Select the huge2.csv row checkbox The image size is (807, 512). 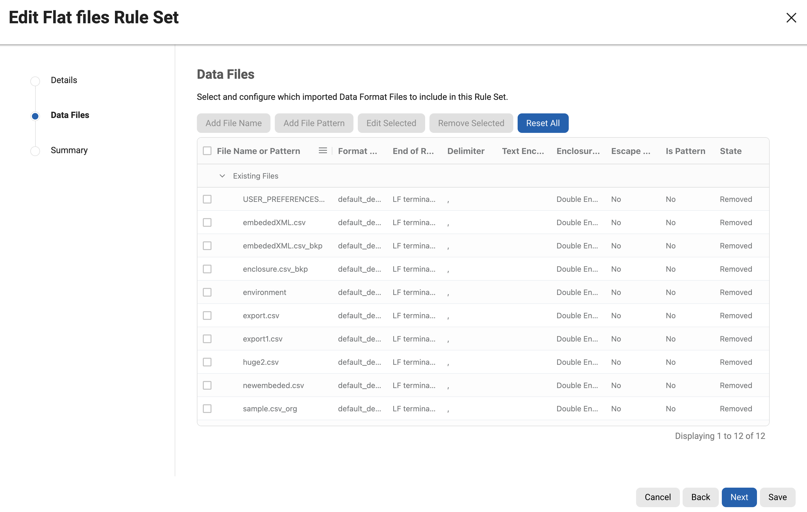point(207,362)
